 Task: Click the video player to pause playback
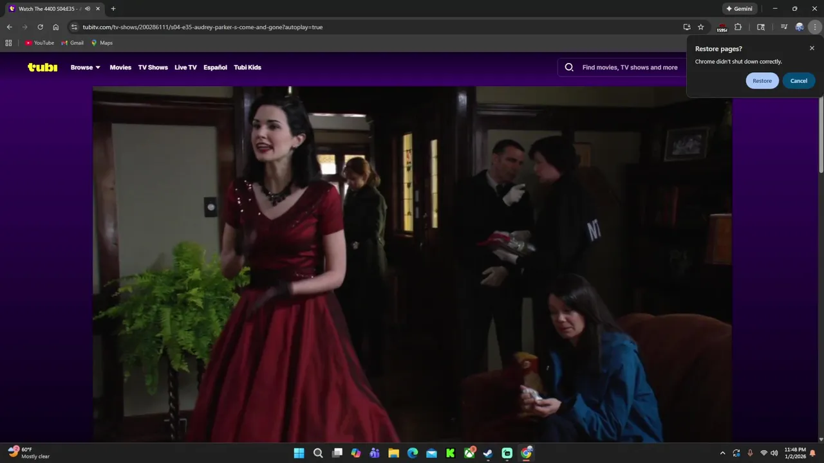click(x=412, y=264)
